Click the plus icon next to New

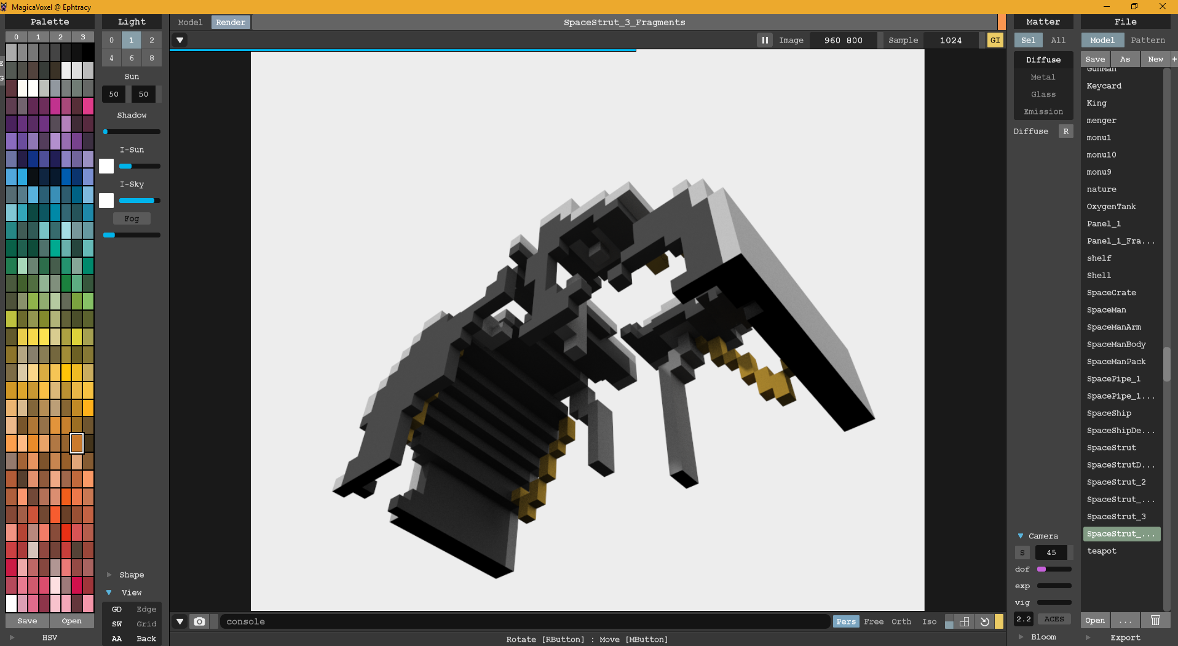tap(1174, 59)
